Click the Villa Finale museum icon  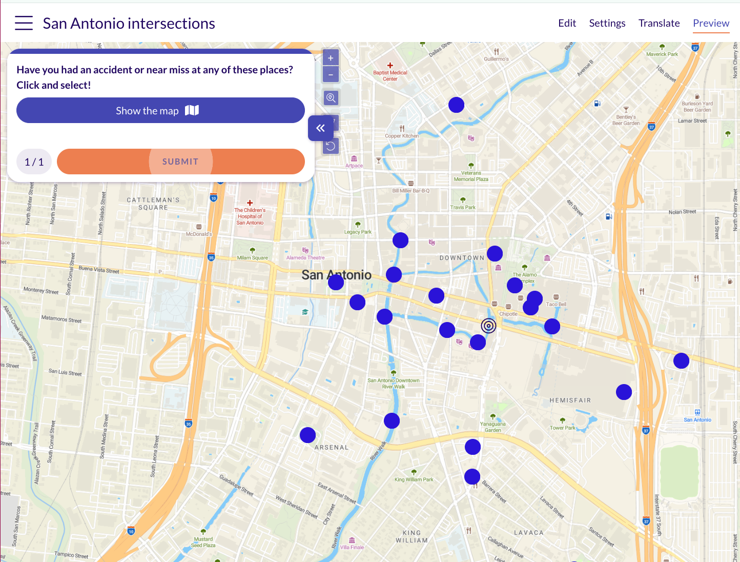click(x=352, y=540)
